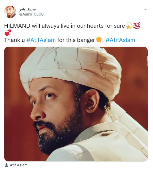Open the @Aamir_0808 handle profile
Viewport: 153px width, 171px height.
tap(31, 14)
